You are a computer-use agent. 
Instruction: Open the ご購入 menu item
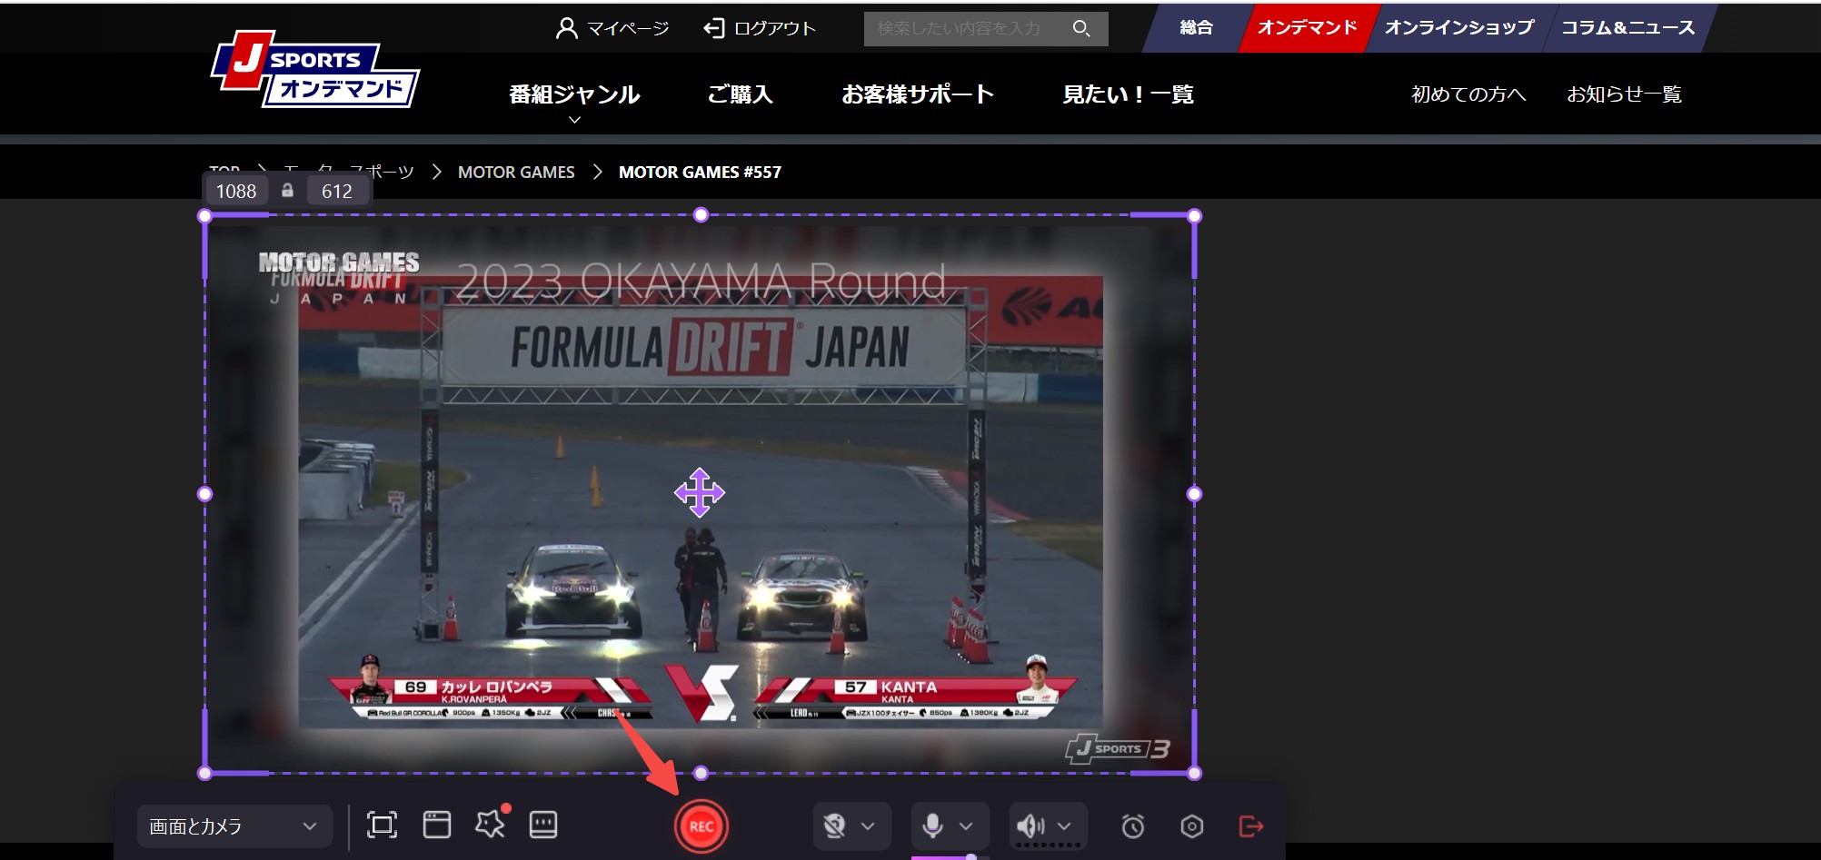click(740, 94)
